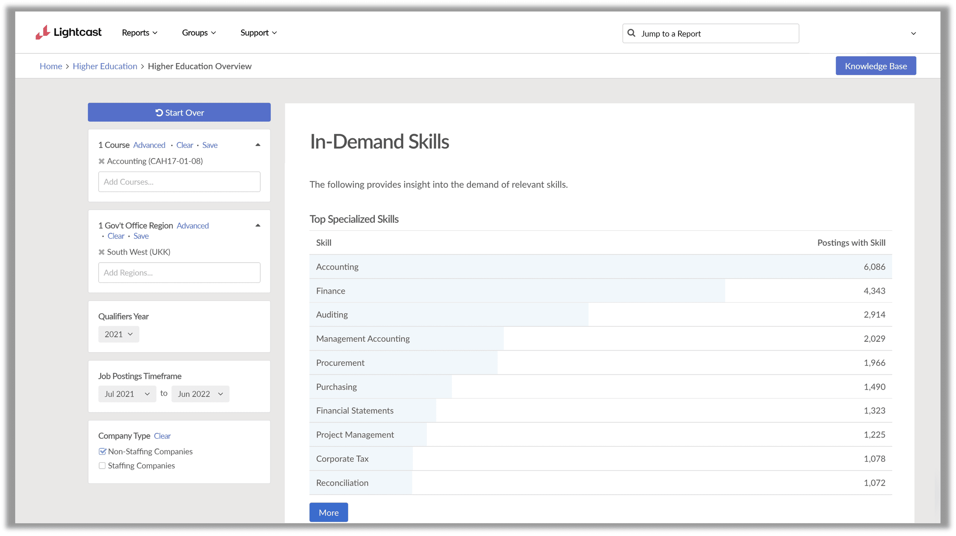Uncheck Non-Staffing Companies
Image resolution: width=956 pixels, height=536 pixels.
coord(102,451)
